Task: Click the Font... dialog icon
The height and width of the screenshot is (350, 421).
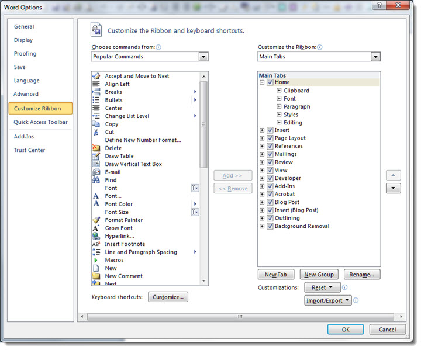Action: (x=96, y=196)
